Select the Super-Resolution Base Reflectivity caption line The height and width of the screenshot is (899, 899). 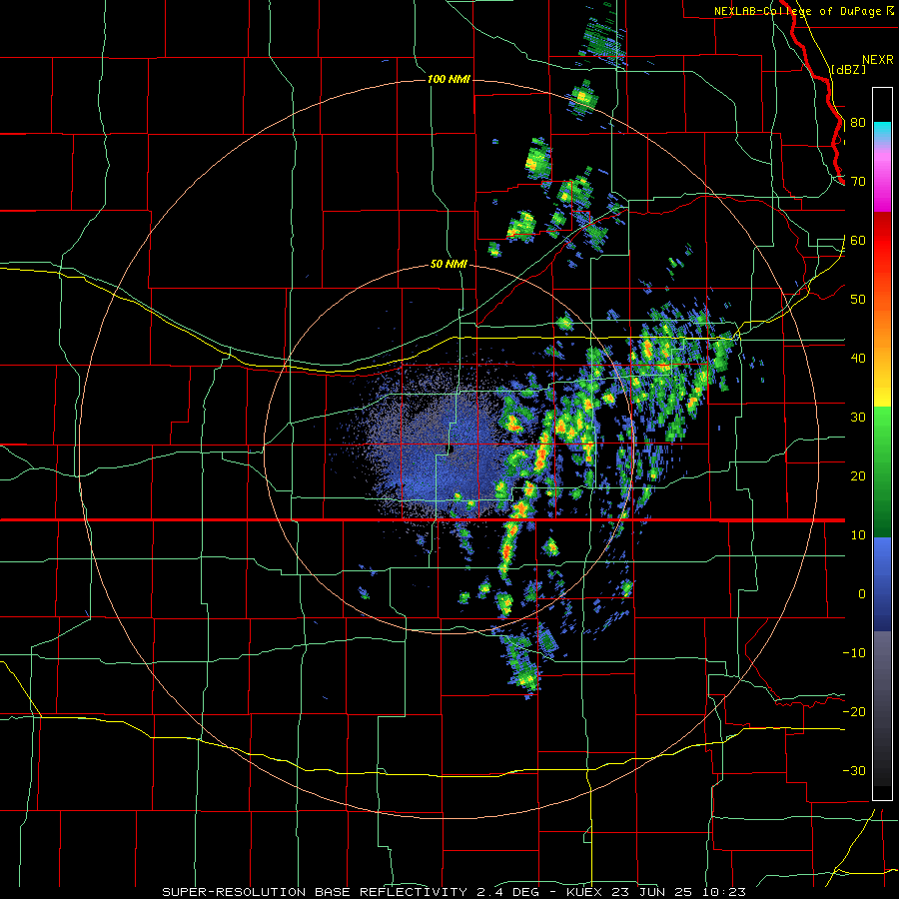click(x=453, y=892)
